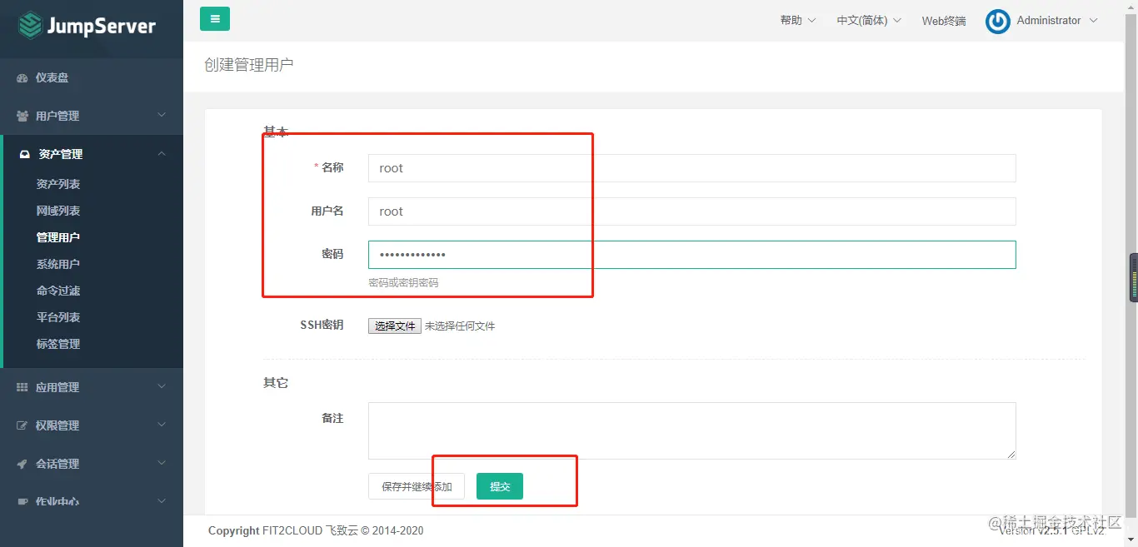Click the 未选择任何文件 text
Screen dimensions: 1138x547
[x=460, y=326]
